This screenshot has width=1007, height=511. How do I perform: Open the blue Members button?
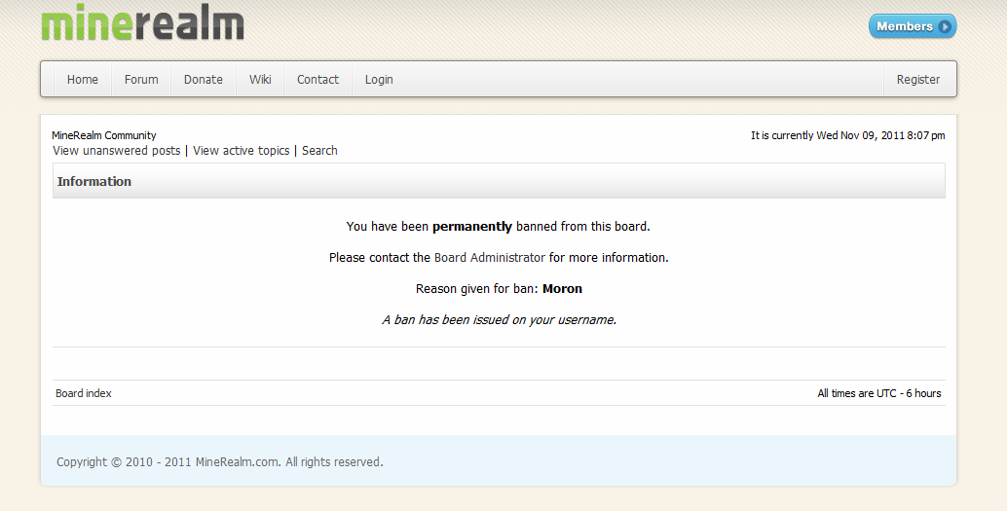point(912,26)
